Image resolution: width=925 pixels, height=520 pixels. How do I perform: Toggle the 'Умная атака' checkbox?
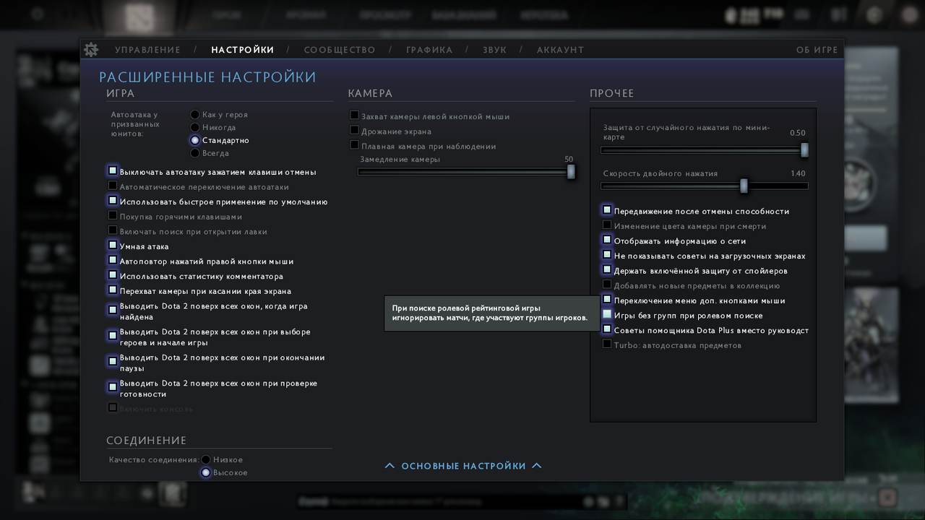(113, 246)
